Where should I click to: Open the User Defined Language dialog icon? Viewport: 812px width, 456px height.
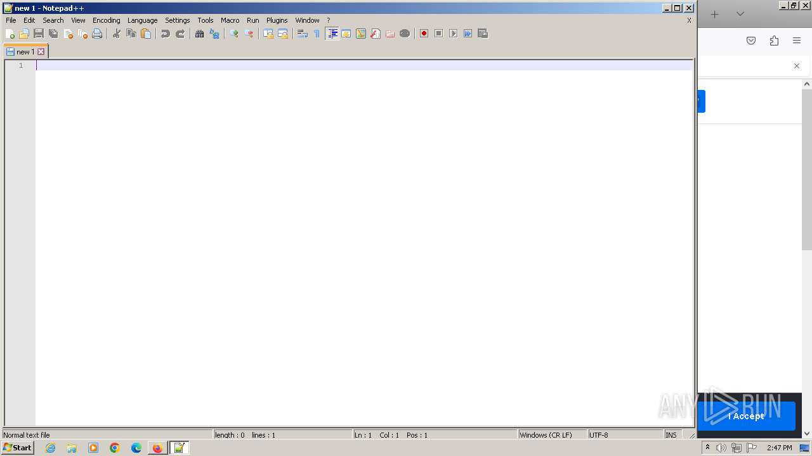[x=346, y=34]
